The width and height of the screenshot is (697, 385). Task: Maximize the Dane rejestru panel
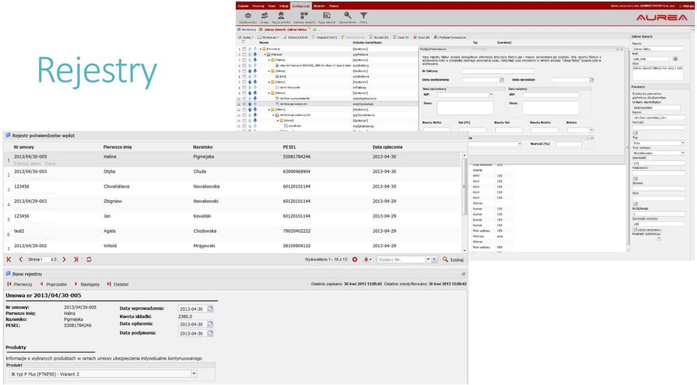tap(463, 274)
